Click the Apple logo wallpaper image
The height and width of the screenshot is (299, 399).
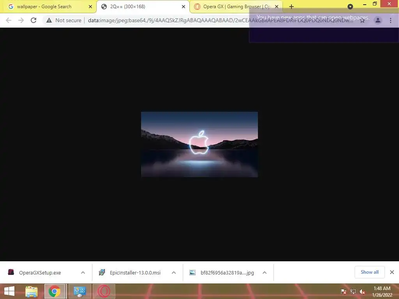199,144
